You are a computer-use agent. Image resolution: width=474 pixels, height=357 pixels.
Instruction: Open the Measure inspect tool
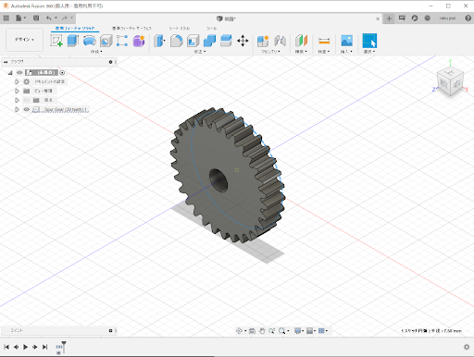[x=324, y=41]
